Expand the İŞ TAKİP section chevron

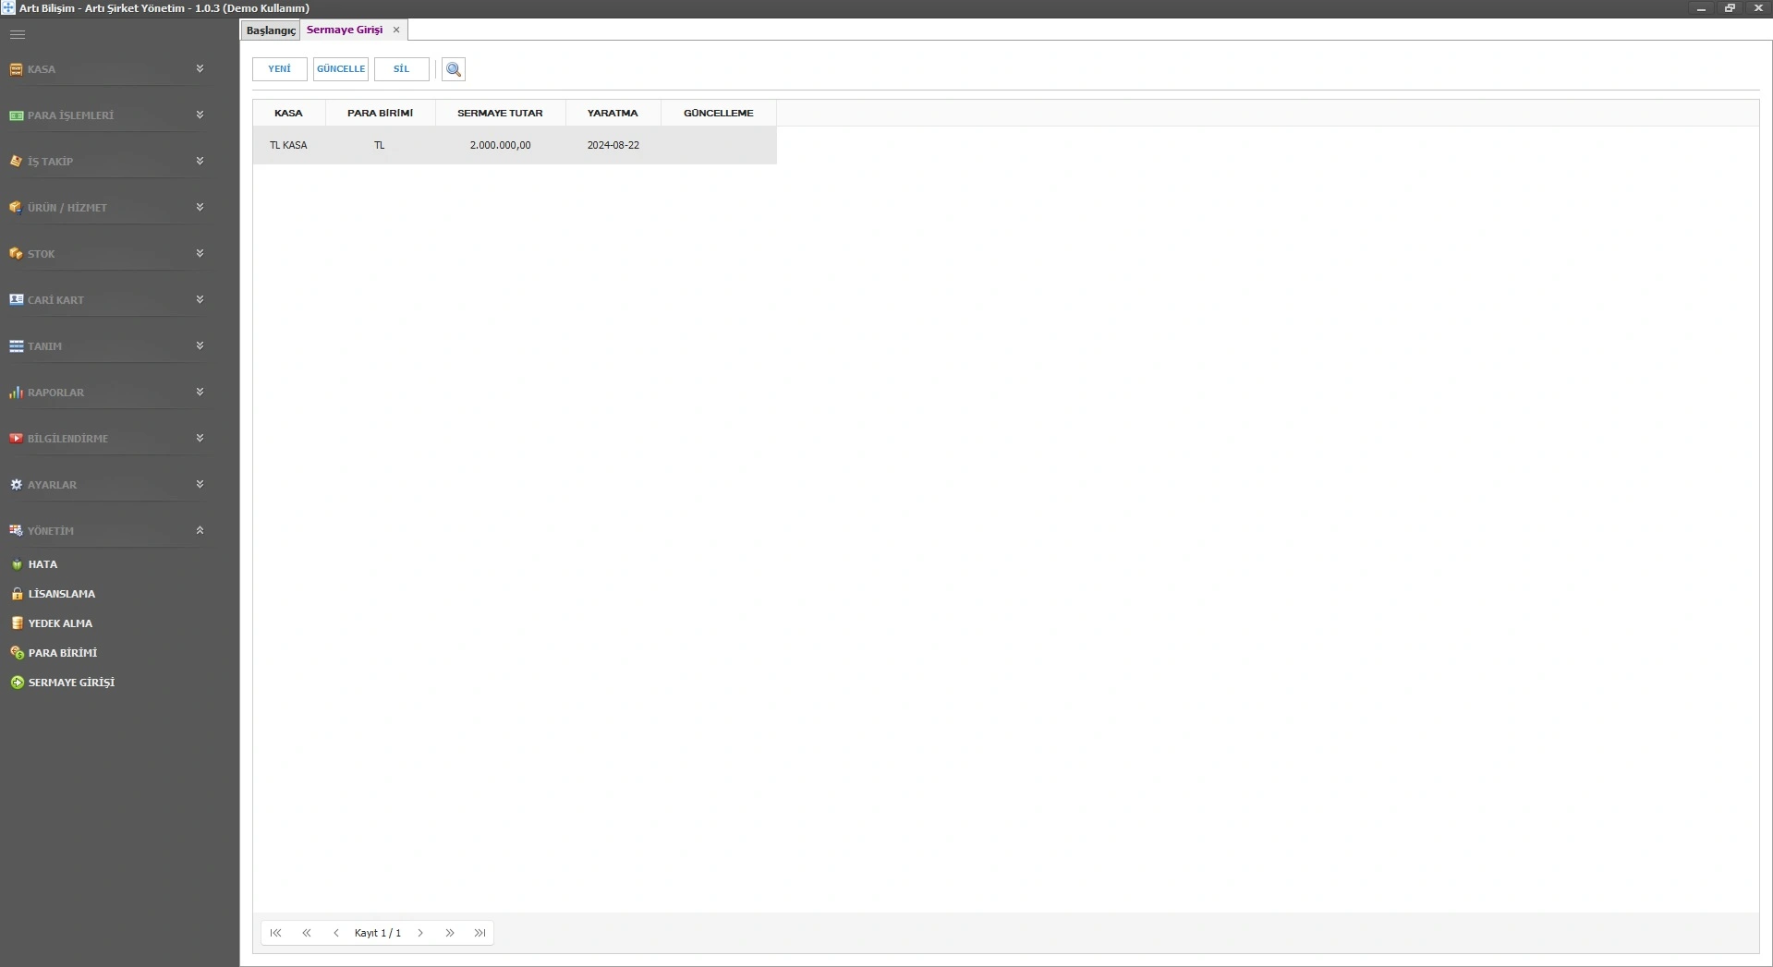pos(200,161)
